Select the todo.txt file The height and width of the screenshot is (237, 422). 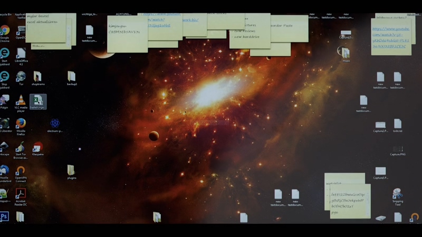point(398,125)
